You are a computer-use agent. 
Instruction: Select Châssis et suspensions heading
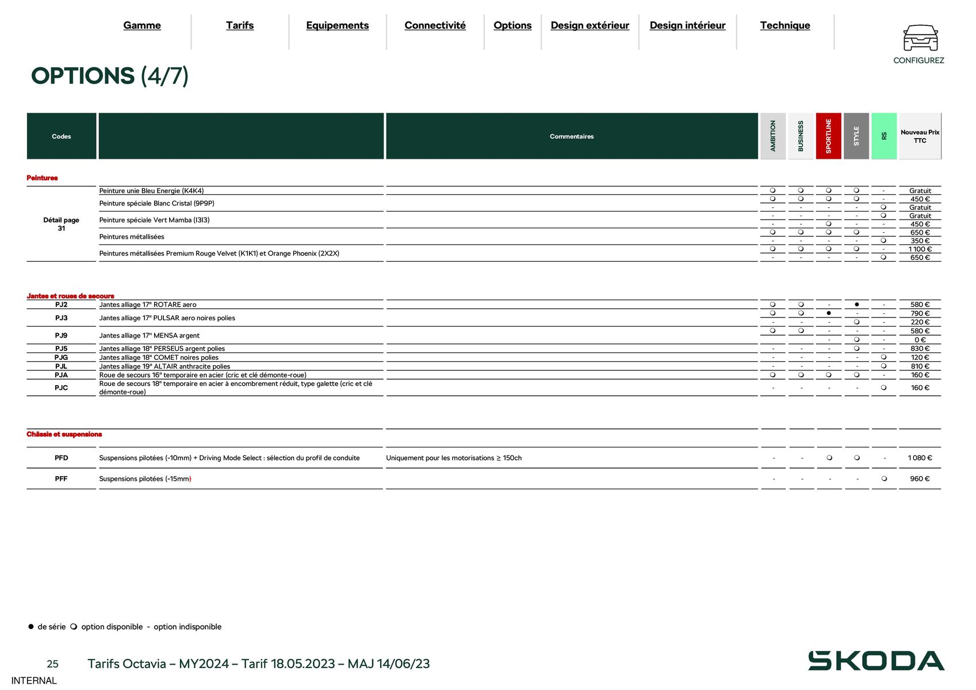(x=64, y=434)
